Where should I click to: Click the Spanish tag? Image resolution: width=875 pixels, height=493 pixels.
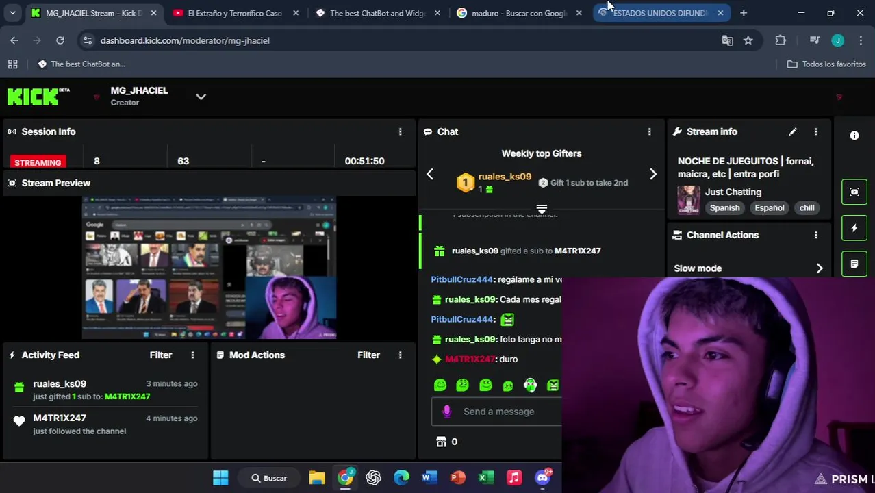[724, 207]
